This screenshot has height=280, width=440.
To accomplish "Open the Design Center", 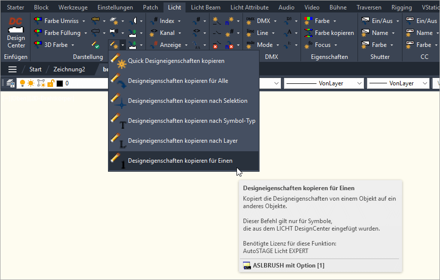I will (15, 33).
